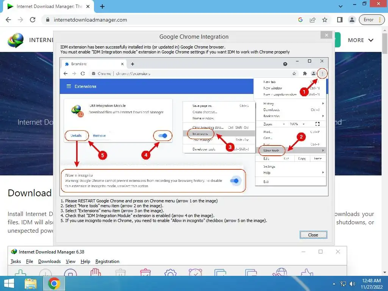Open a new Chrome tab
Viewport: 388px width, 291px height.
coord(102,6)
